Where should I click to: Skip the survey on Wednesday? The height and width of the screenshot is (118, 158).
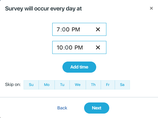point(78,85)
